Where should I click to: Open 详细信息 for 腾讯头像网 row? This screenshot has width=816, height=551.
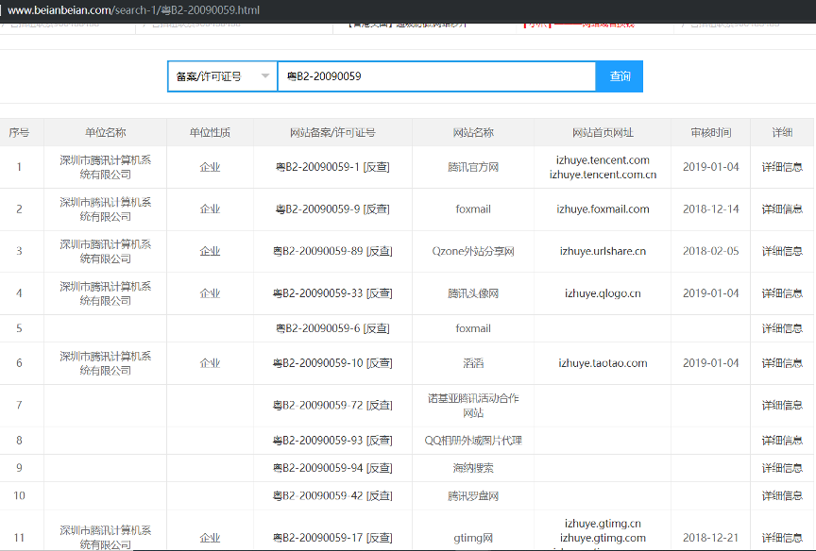[x=782, y=293]
